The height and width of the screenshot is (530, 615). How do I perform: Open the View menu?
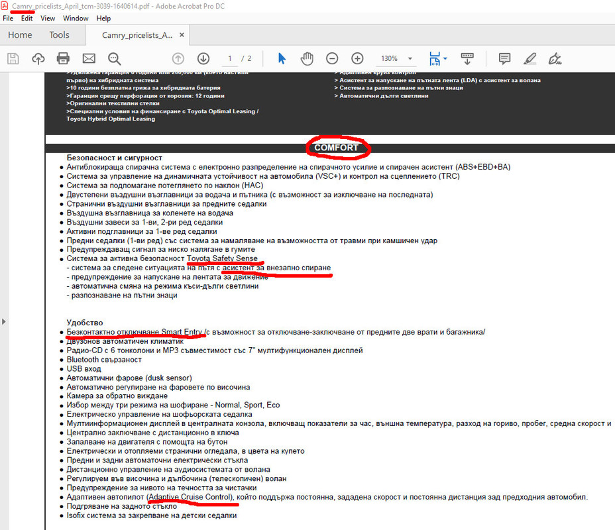coord(48,19)
